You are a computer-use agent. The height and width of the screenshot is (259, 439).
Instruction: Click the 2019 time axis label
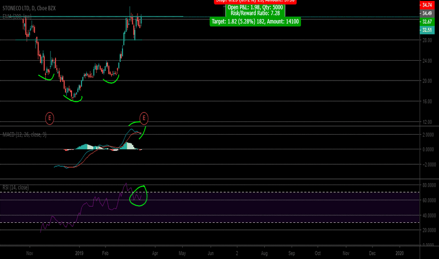tap(80, 253)
